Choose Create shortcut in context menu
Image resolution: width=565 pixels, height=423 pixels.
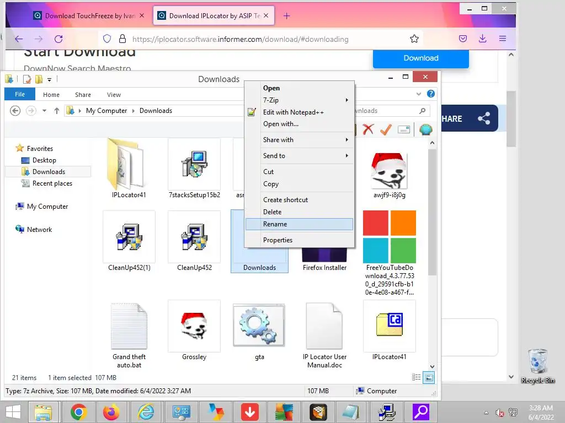299,199
